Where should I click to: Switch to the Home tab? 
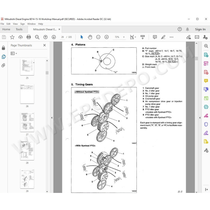click(x=6, y=29)
